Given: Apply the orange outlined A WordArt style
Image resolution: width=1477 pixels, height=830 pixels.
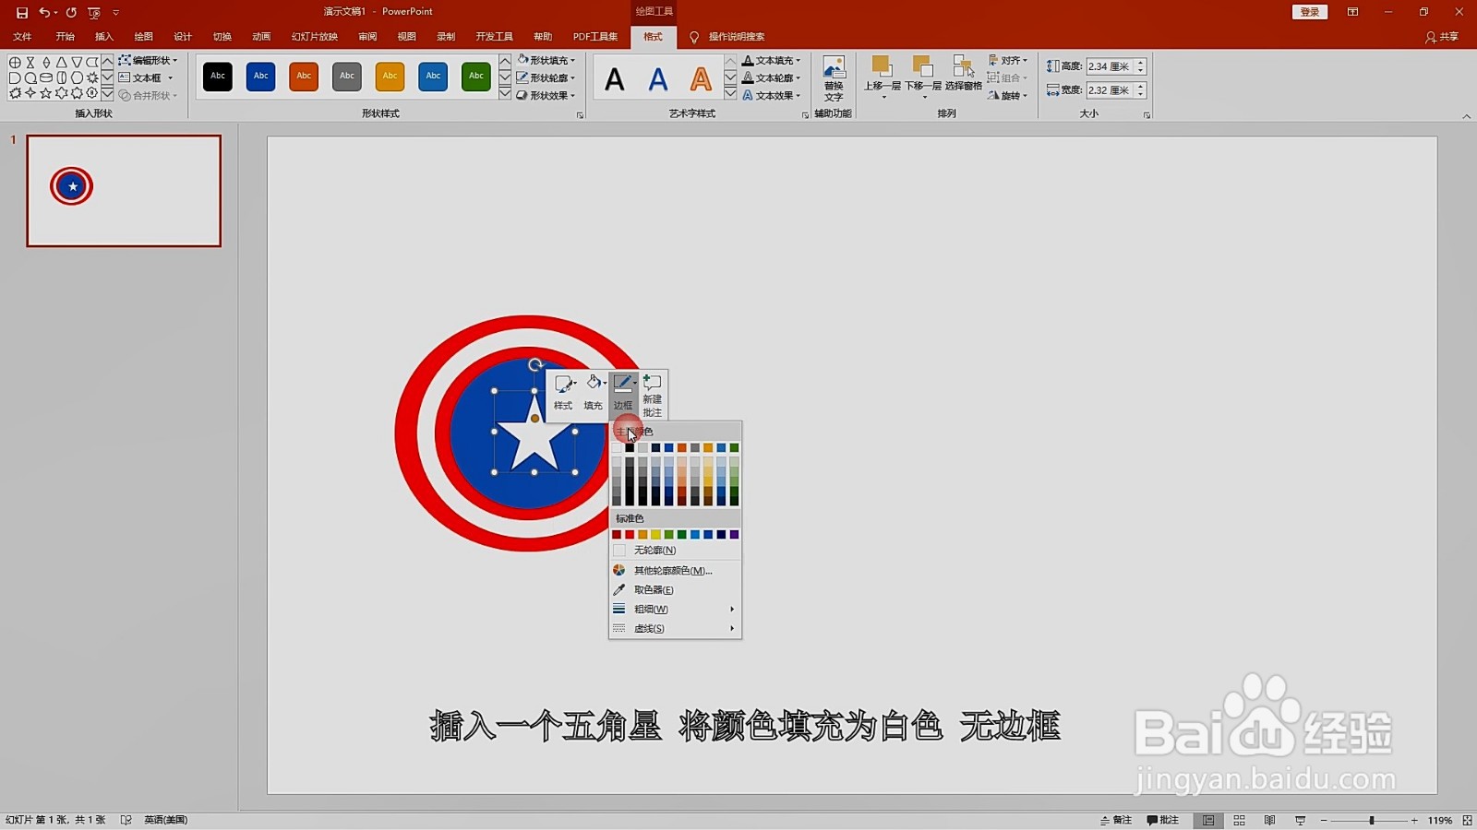Looking at the screenshot, I should 701,79.
